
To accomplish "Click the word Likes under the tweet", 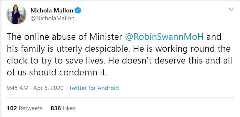I will tap(69, 108).
